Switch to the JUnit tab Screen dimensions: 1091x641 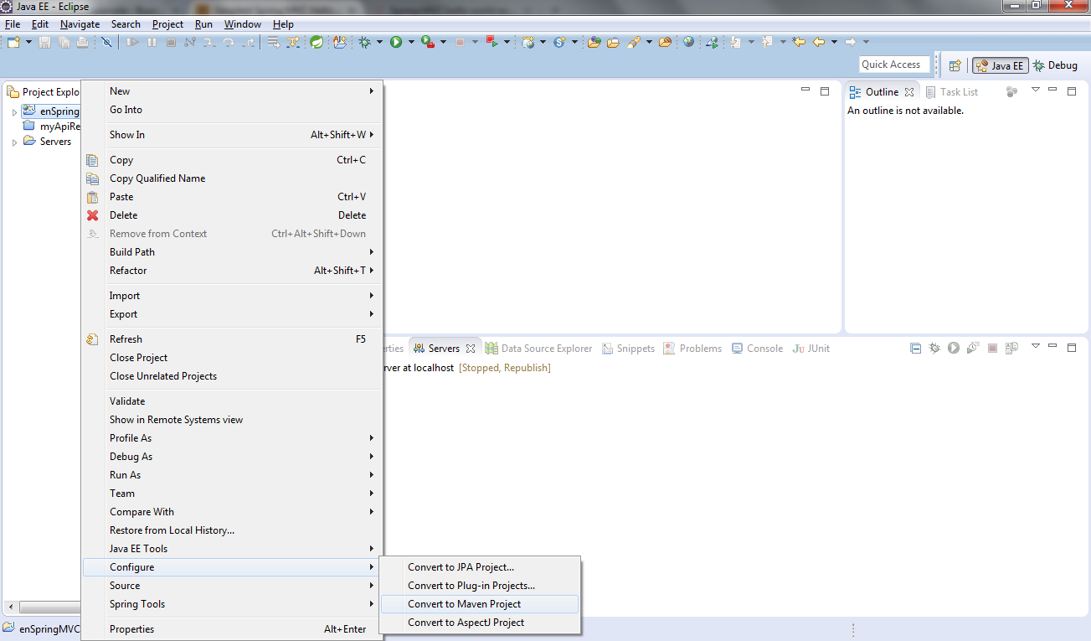pos(811,349)
